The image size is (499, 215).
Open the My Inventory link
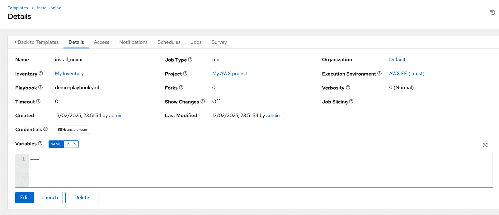click(69, 73)
